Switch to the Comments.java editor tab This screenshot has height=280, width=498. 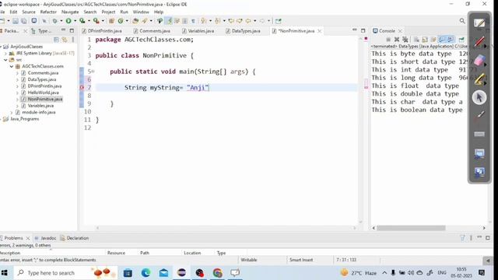click(152, 31)
